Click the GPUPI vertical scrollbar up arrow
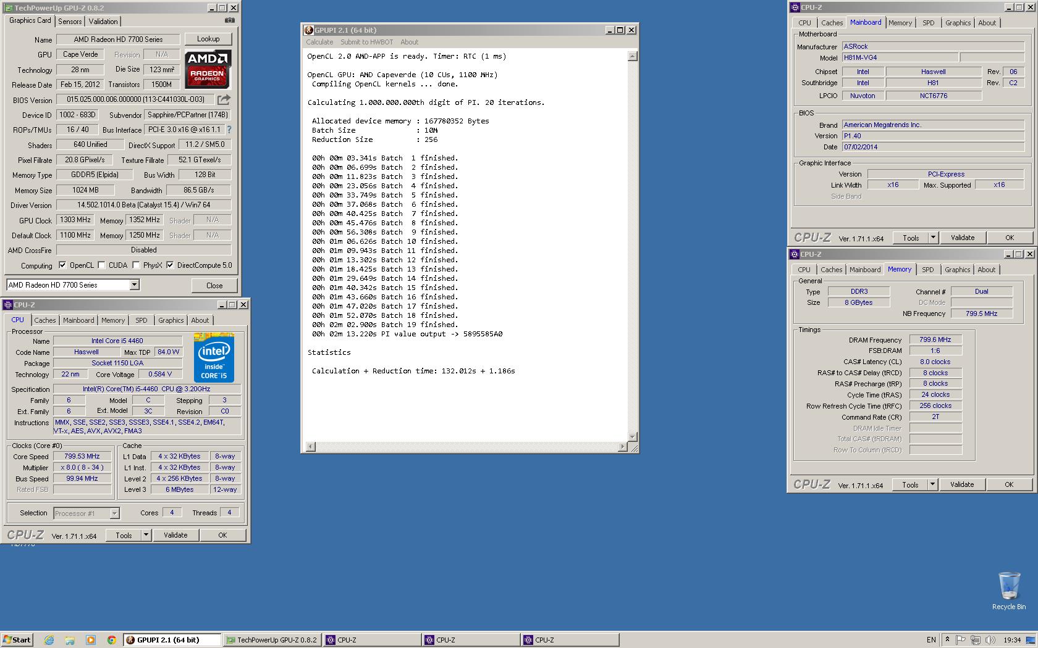The image size is (1038, 648). (632, 56)
